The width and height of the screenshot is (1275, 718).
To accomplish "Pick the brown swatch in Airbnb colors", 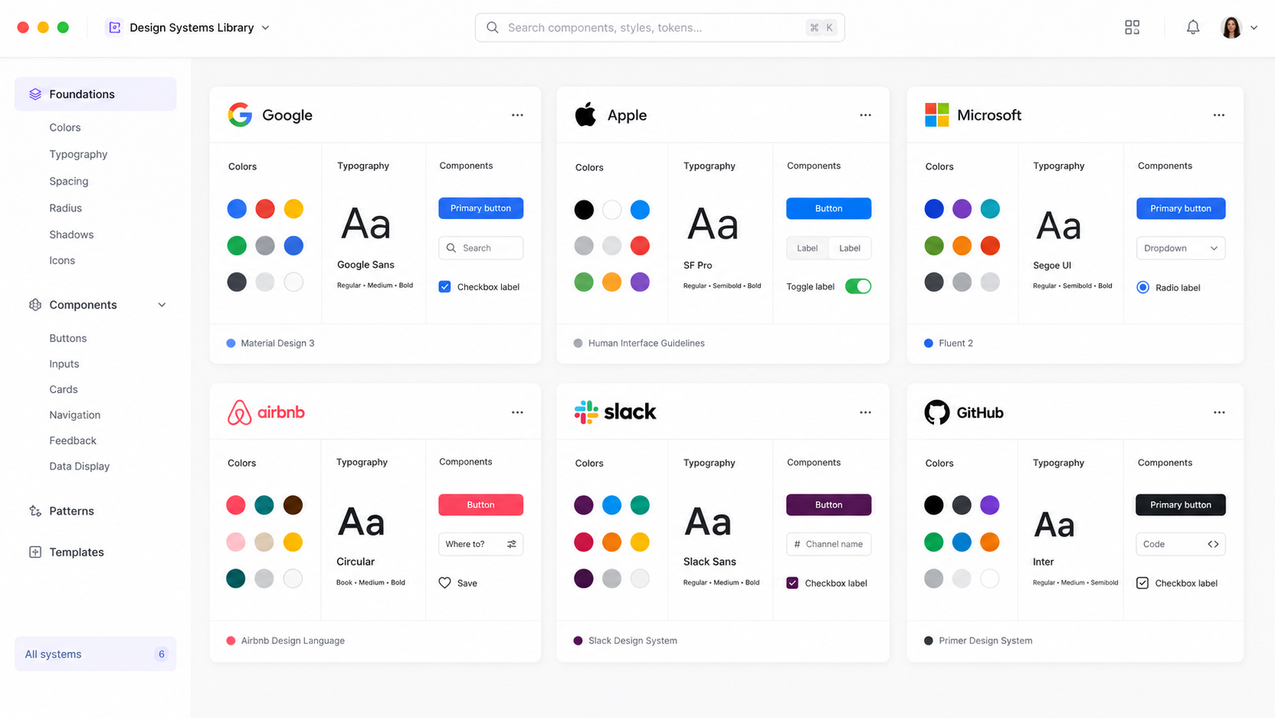I will 293,505.
